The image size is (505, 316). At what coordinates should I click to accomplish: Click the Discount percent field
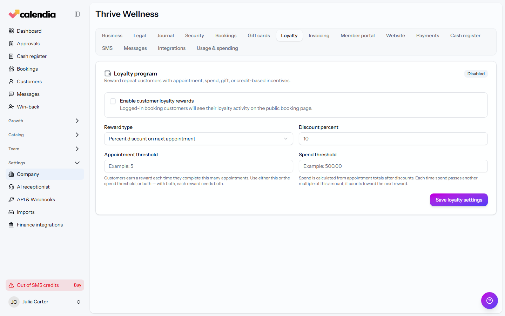coord(393,139)
